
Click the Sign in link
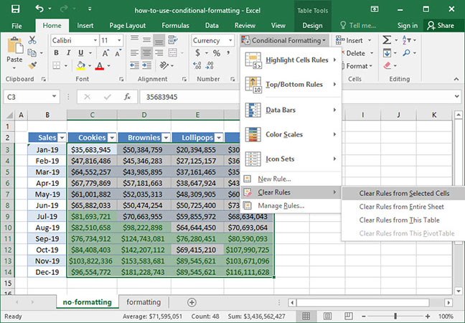coord(408,26)
